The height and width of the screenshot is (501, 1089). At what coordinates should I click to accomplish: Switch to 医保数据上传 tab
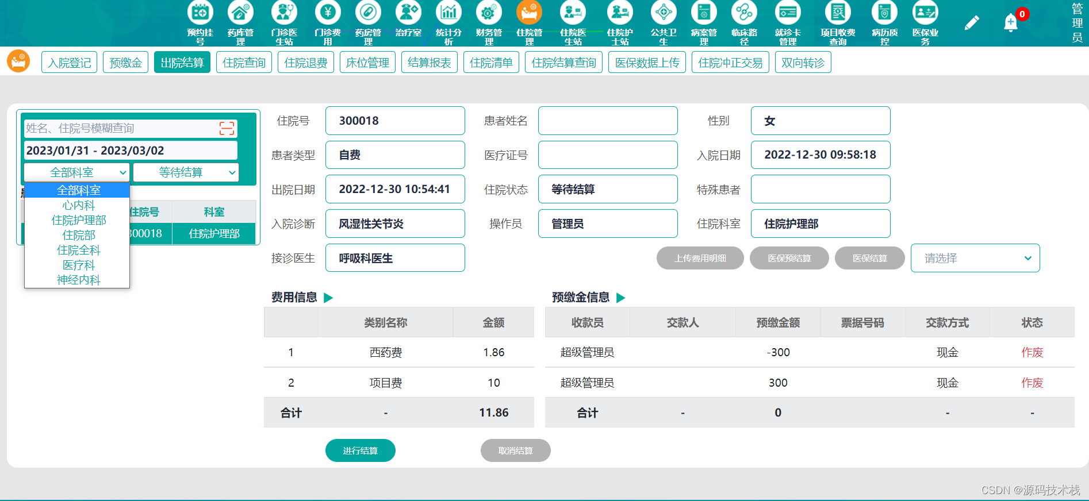pyautogui.click(x=647, y=62)
